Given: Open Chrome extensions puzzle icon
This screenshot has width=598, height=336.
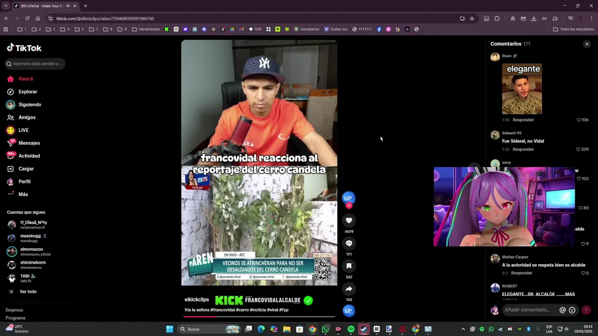Looking at the screenshot, I should tap(497, 19).
